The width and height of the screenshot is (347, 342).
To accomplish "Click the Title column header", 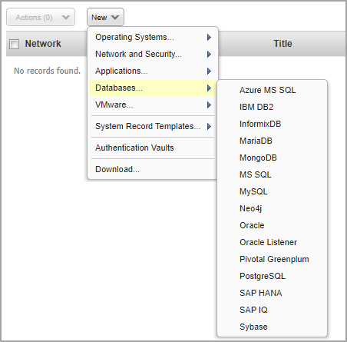I will point(283,44).
